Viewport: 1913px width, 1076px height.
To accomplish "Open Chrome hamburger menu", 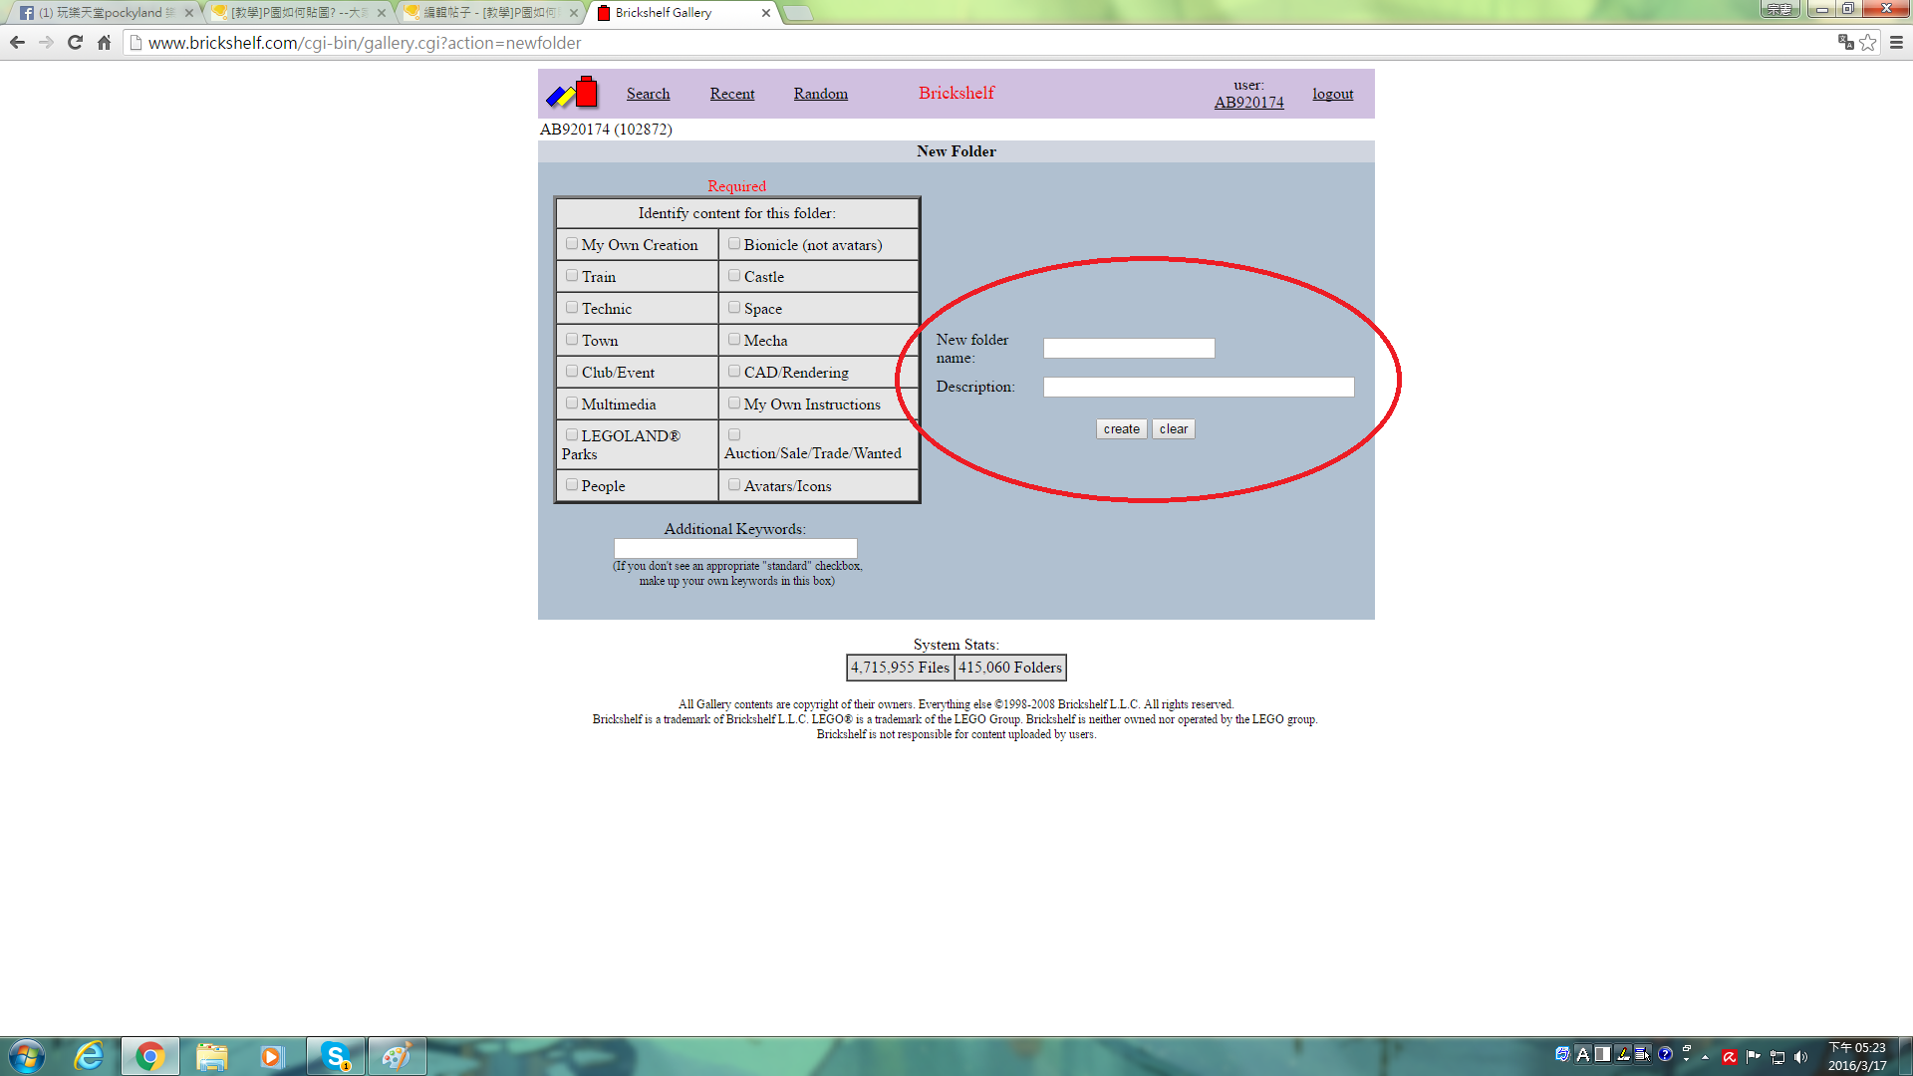I will pyautogui.click(x=1896, y=43).
